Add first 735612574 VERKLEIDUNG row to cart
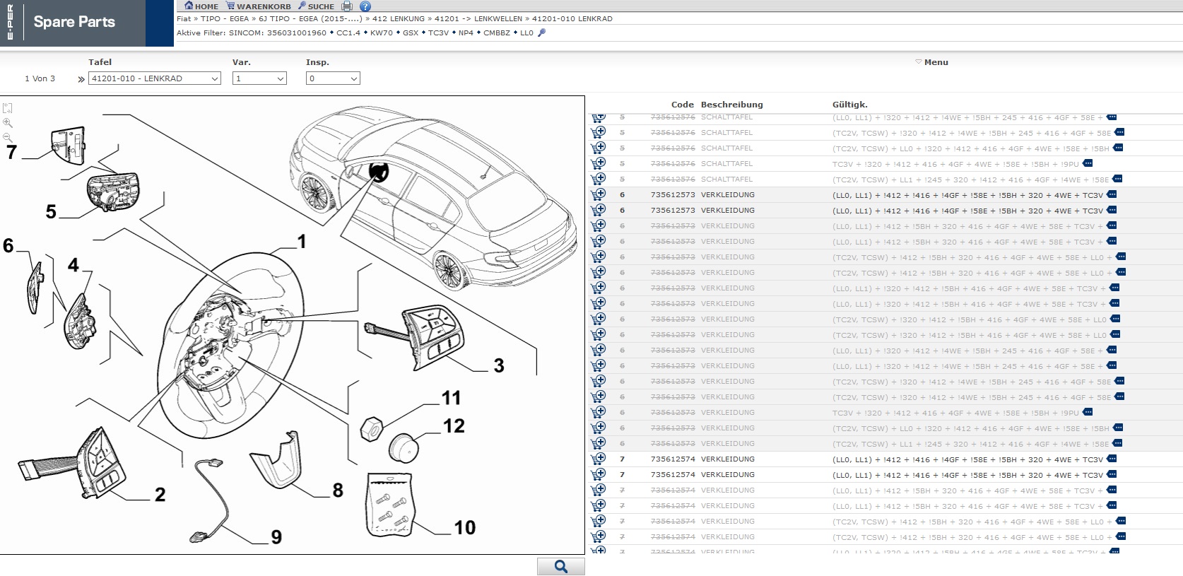This screenshot has height=576, width=1183. coord(599,459)
